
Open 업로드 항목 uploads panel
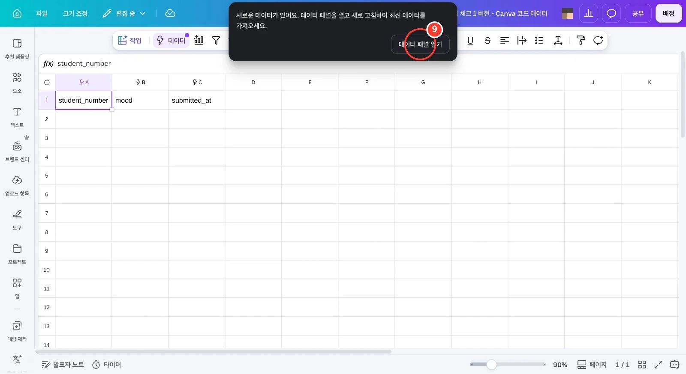pyautogui.click(x=17, y=186)
